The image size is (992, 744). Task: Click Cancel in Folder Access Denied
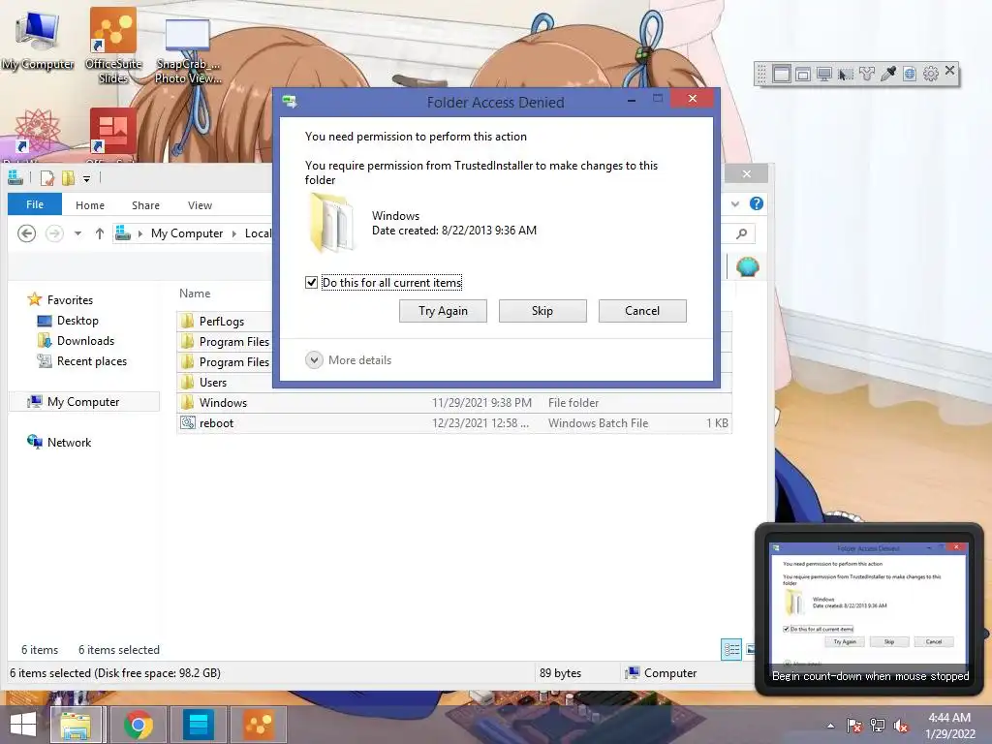(642, 311)
